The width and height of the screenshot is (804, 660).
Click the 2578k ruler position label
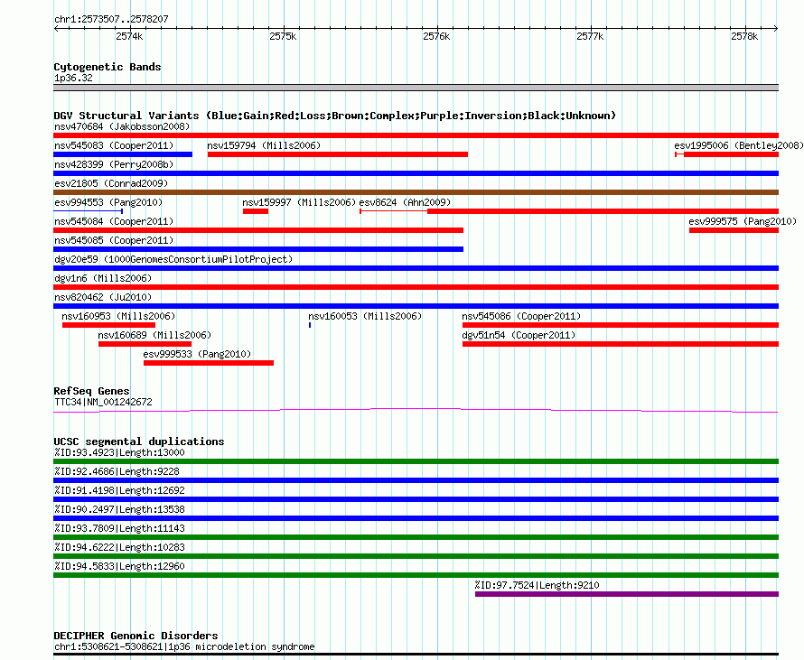point(744,36)
